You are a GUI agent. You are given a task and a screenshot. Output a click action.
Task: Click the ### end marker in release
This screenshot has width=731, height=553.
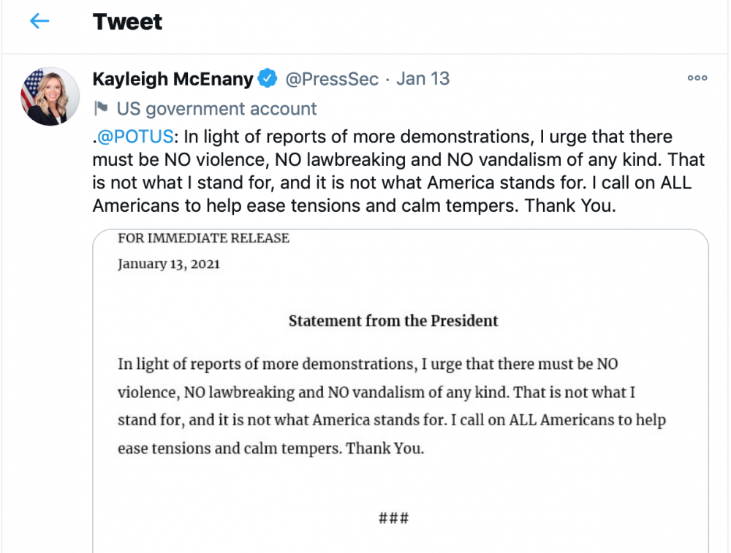(393, 519)
